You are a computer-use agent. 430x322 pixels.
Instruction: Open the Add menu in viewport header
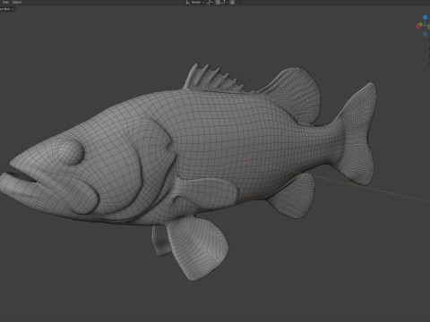(x=5, y=2)
